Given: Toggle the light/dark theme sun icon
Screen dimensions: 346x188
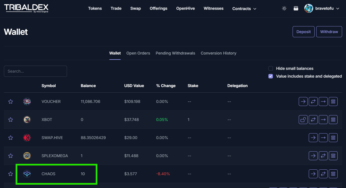Looking at the screenshot, I should point(284,8).
